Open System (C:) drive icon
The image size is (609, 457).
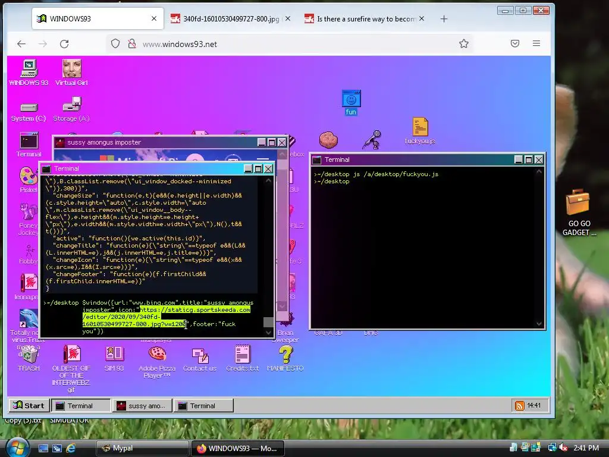click(x=29, y=112)
